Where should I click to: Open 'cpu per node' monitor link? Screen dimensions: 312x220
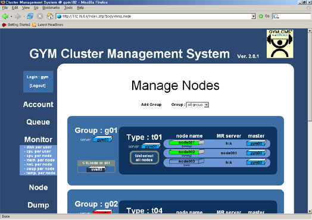tap(39, 156)
